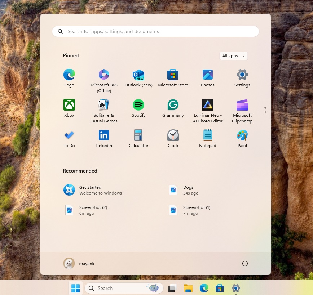Open Microsoft Edge from the taskbar
Screen dimensions: 313x295
[x=204, y=288]
